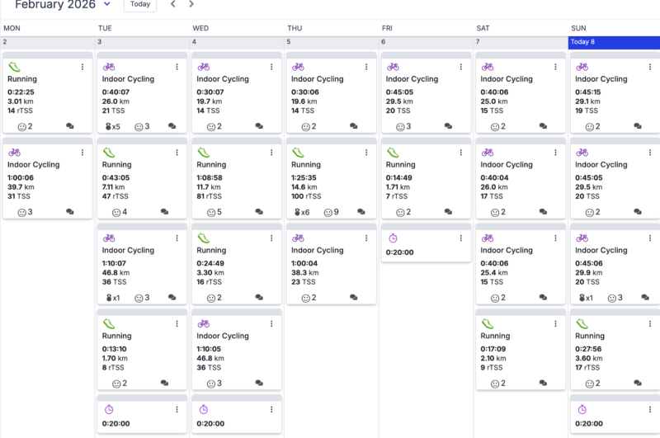The width and height of the screenshot is (660, 438).
Task: Click the running shoe icon on Saturday's 2.10 km run
Action: click(488, 324)
